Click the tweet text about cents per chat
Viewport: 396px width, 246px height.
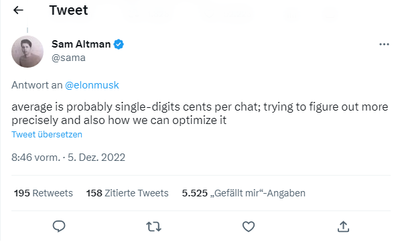coord(200,113)
